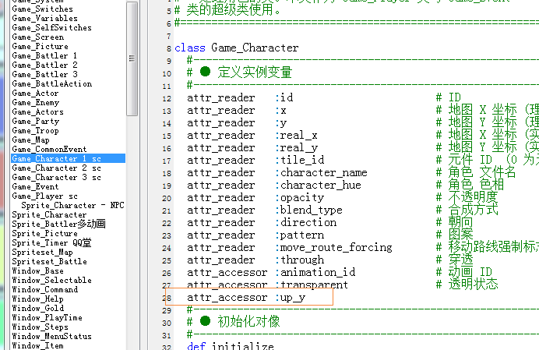Click the :opacity symbol on line 20
Screen dimensions: 539x350
(299, 197)
